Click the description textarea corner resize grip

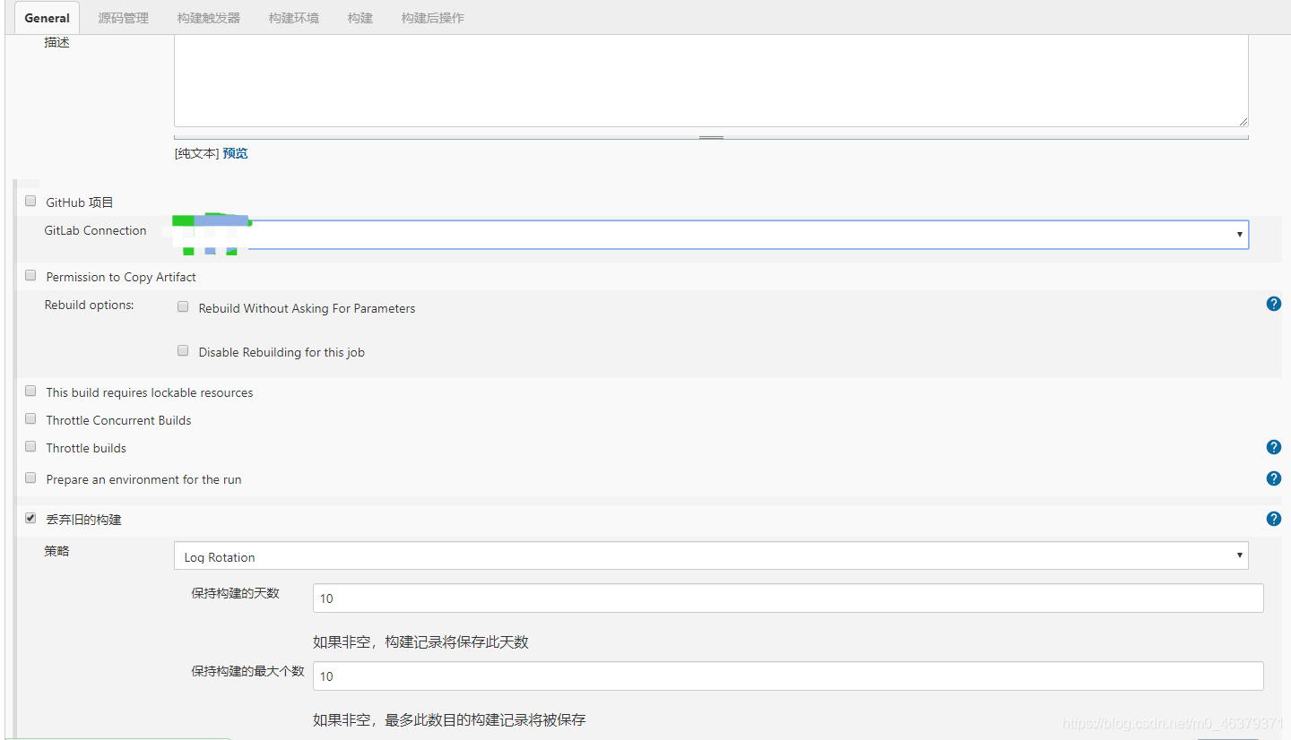point(1243,121)
